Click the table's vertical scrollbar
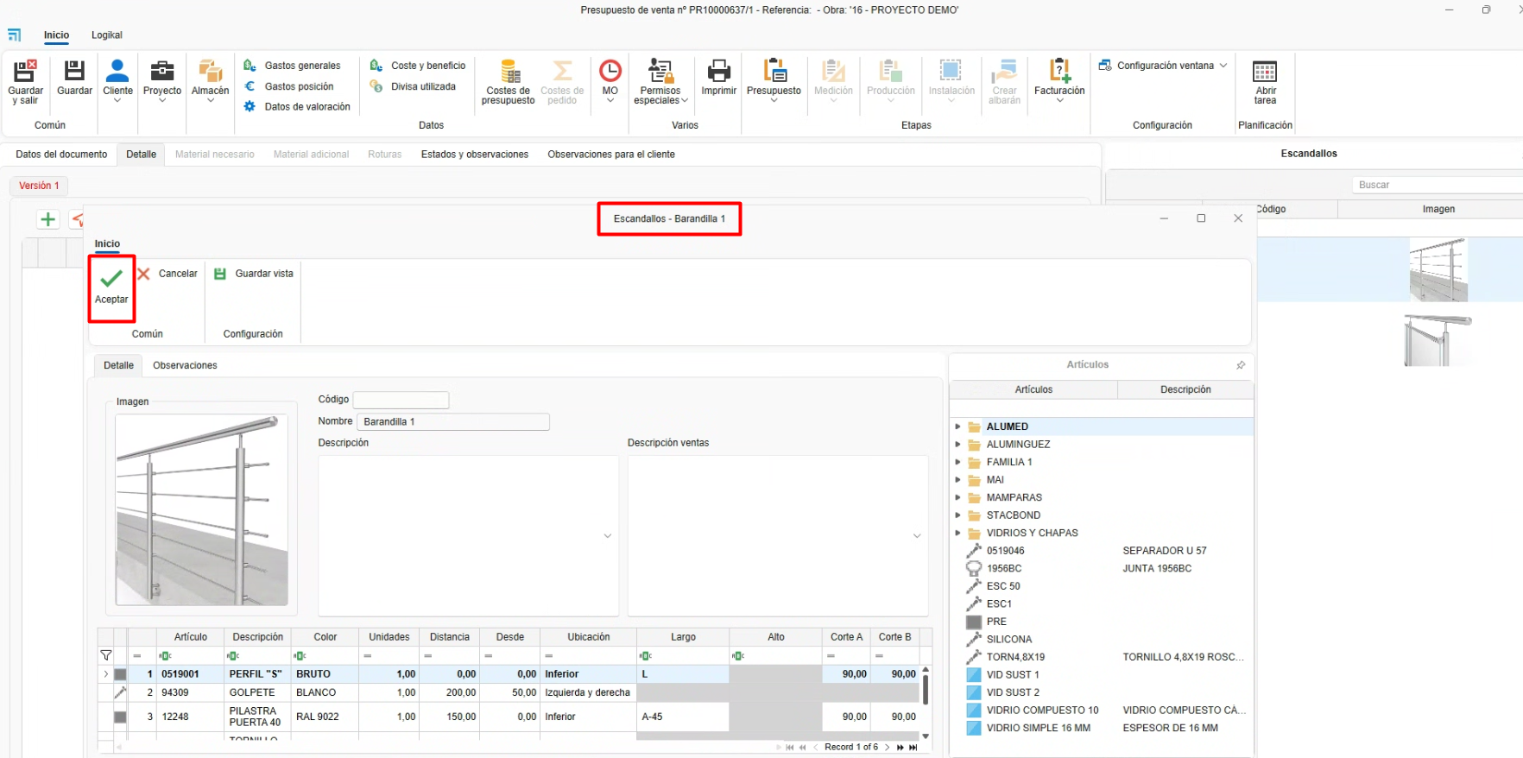 coord(926,691)
